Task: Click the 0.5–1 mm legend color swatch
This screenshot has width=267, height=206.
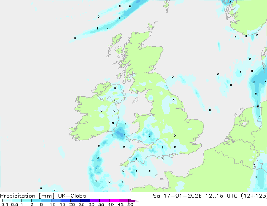Action: 17,201
